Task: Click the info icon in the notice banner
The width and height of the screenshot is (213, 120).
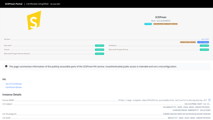Action: click(x=6, y=66)
